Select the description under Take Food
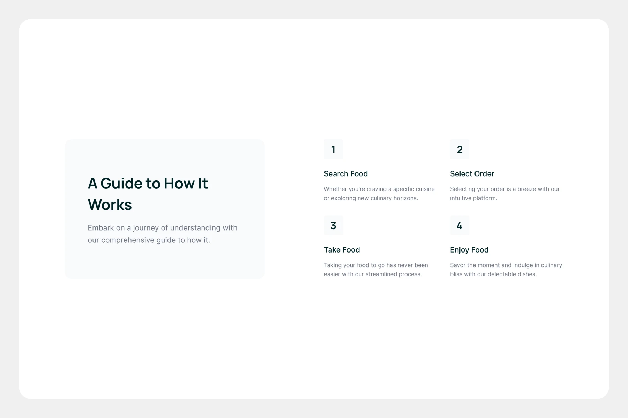This screenshot has height=418, width=628. coord(376,270)
